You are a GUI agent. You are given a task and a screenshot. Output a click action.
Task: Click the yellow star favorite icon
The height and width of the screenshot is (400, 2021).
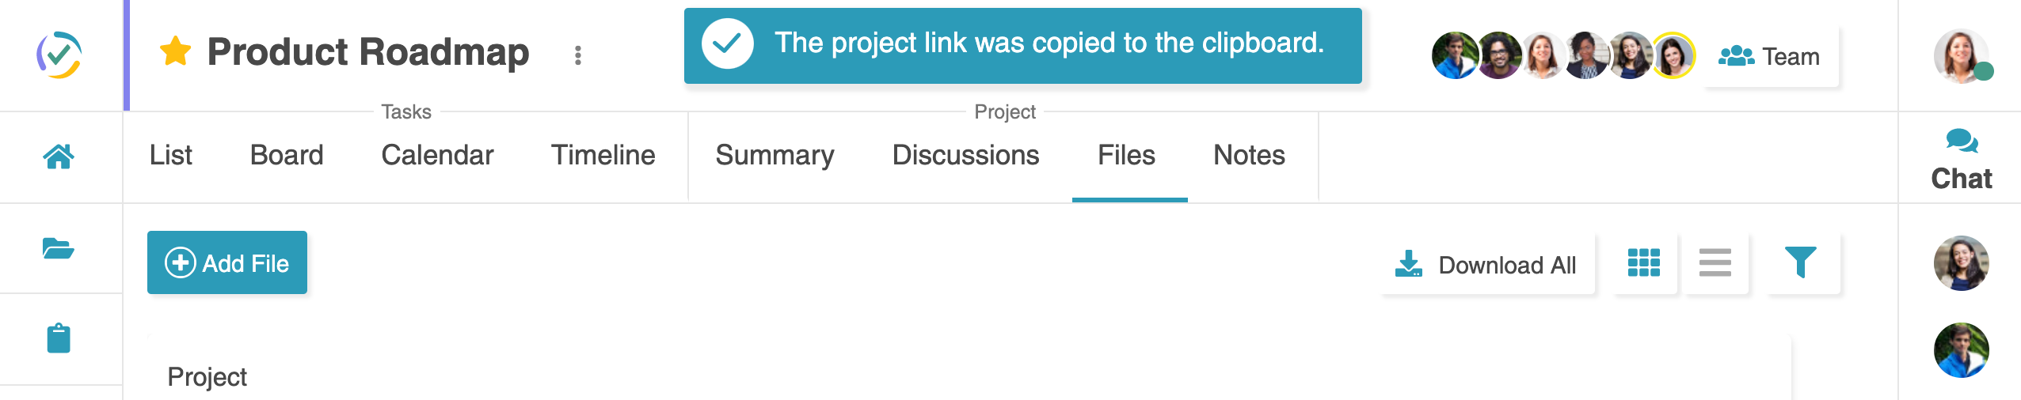[175, 52]
